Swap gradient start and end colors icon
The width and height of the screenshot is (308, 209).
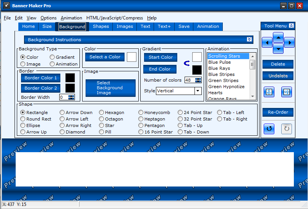(x=187, y=63)
